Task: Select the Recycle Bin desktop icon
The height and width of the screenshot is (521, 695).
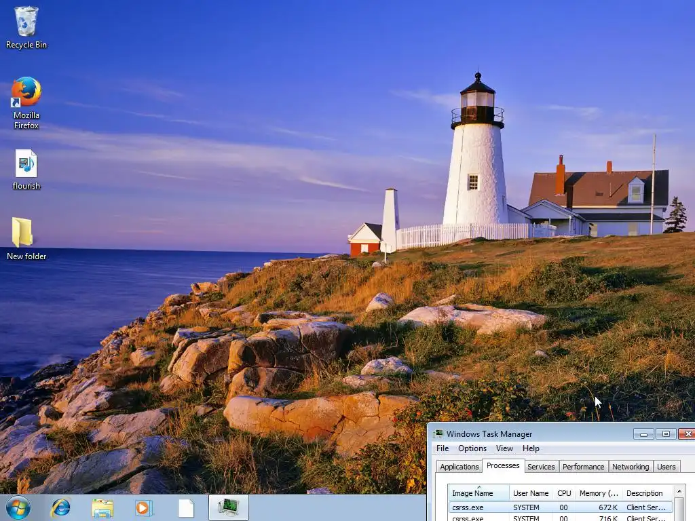Action: click(26, 27)
